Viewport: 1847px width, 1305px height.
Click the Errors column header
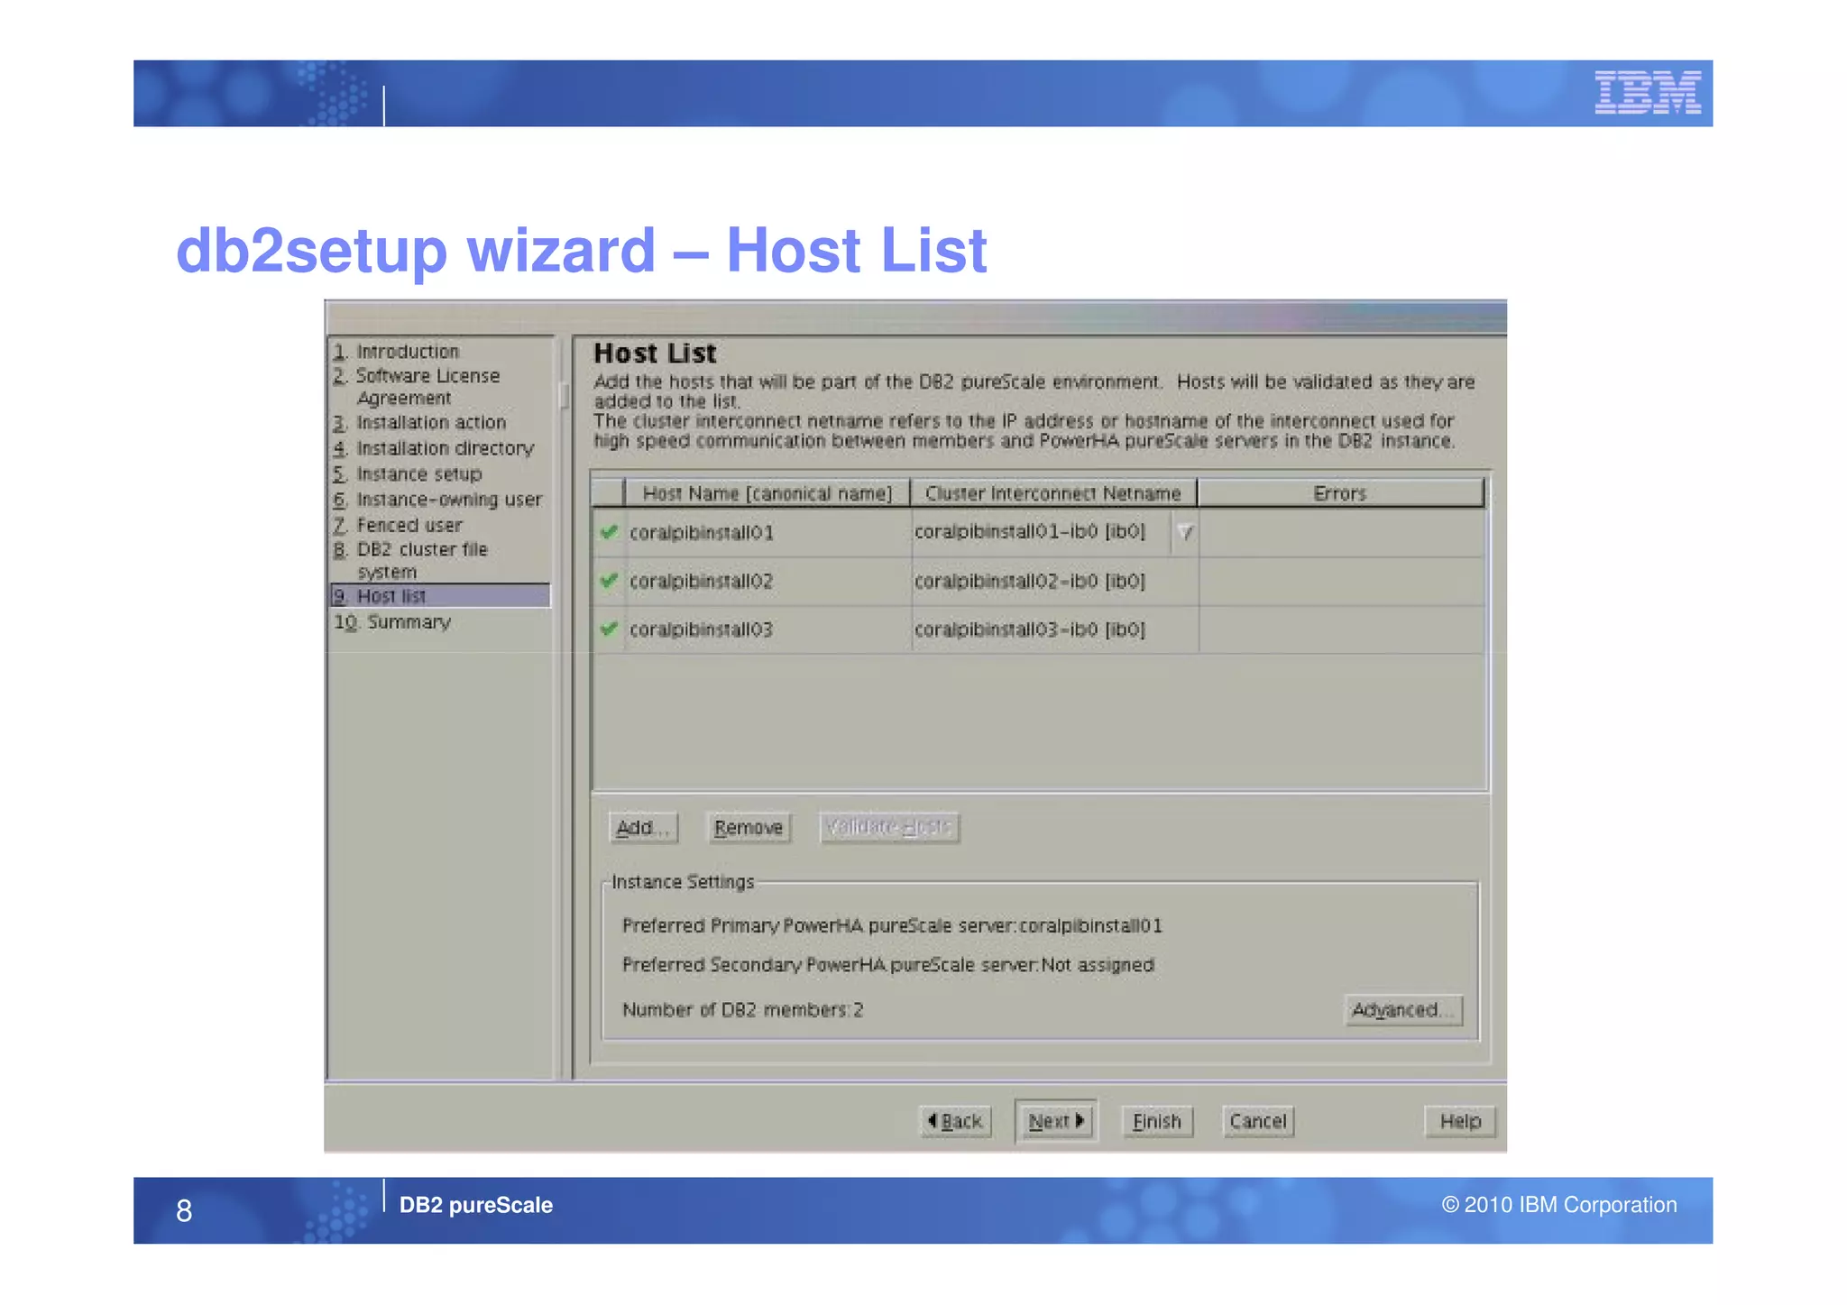[x=1340, y=493]
